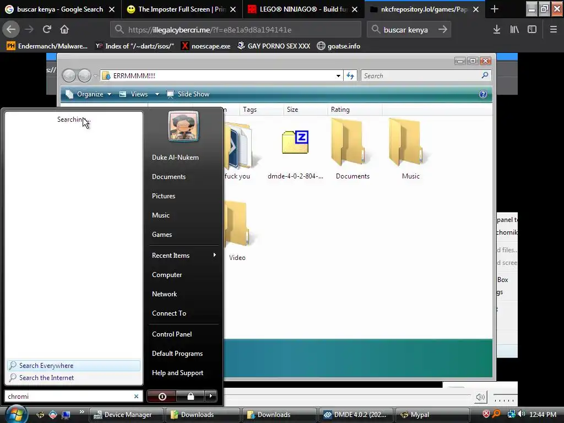Image resolution: width=564 pixels, height=423 pixels.
Task: Open the Explorer back-forward history dropdown
Action: coord(95,76)
